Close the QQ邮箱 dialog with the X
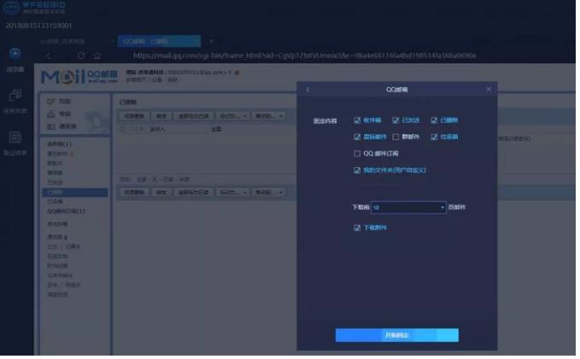 (489, 90)
